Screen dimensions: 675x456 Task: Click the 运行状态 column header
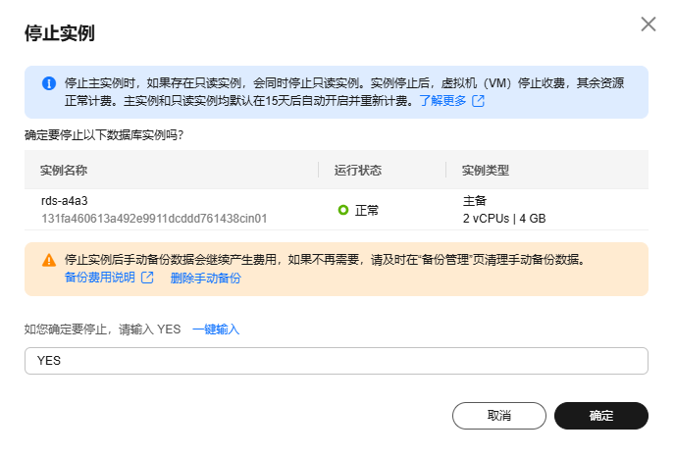358,170
